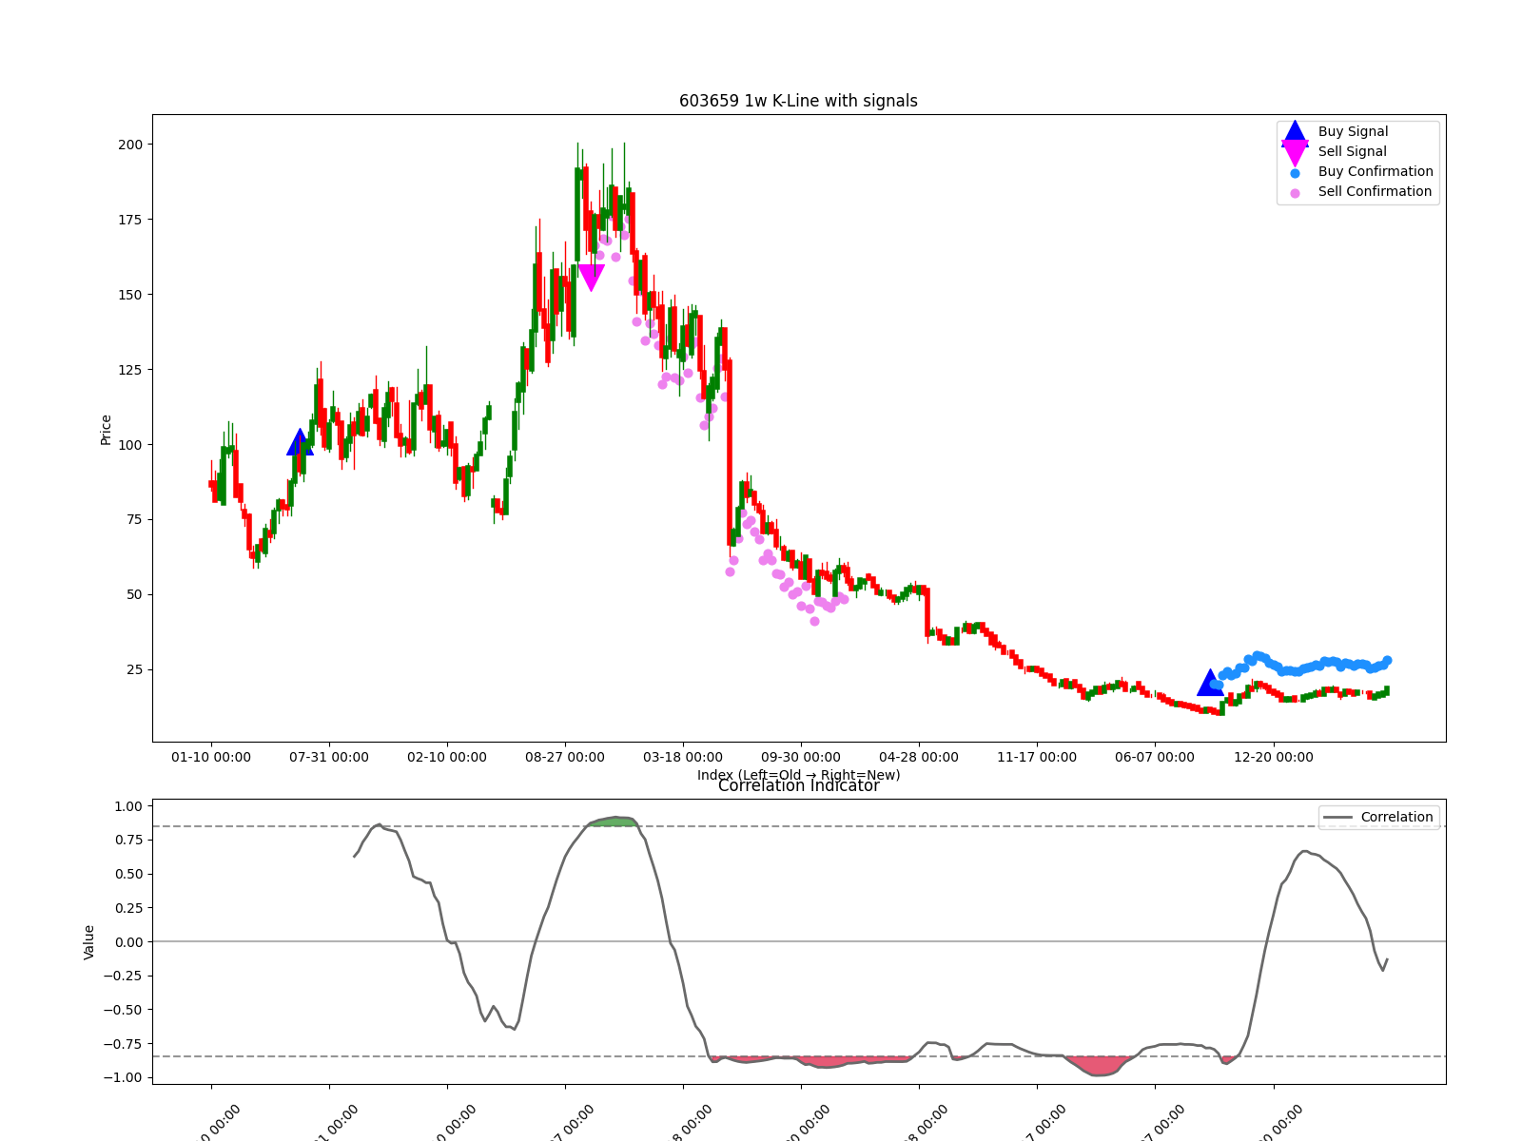Viewport: 1522px width, 1141px height.
Task: Click the blue Buy Signal triangle in legend
Action: 1295,133
